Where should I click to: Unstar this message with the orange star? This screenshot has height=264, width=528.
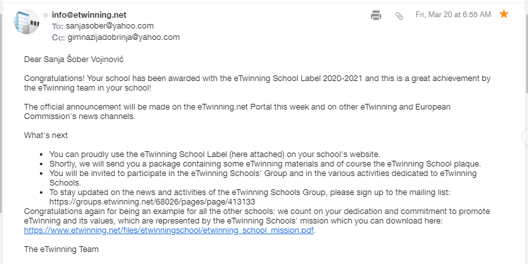point(504,14)
